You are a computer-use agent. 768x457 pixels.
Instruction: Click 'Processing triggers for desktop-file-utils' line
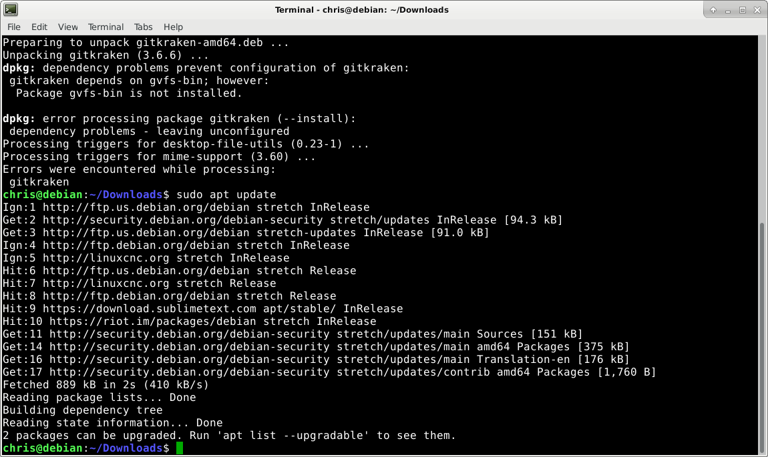click(186, 144)
